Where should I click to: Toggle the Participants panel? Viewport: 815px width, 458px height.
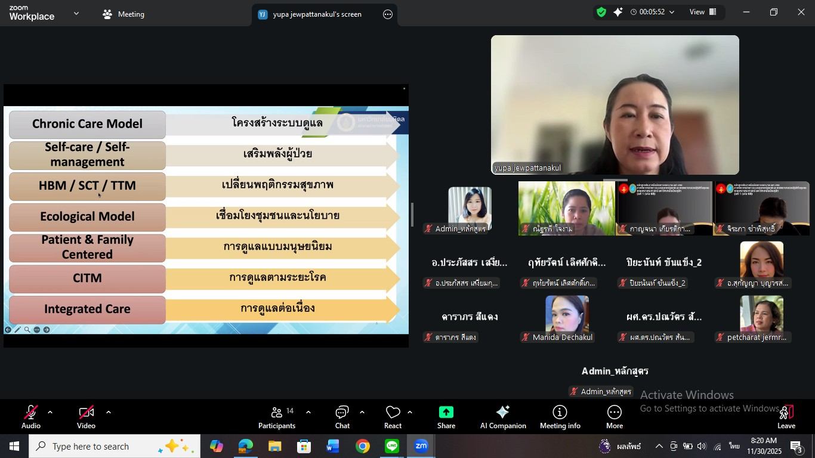click(276, 416)
